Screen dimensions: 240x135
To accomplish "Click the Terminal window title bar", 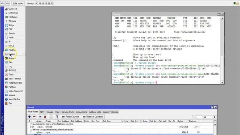I will 165,14.
